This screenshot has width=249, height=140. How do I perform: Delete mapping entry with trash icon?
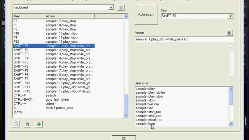(x=28, y=124)
